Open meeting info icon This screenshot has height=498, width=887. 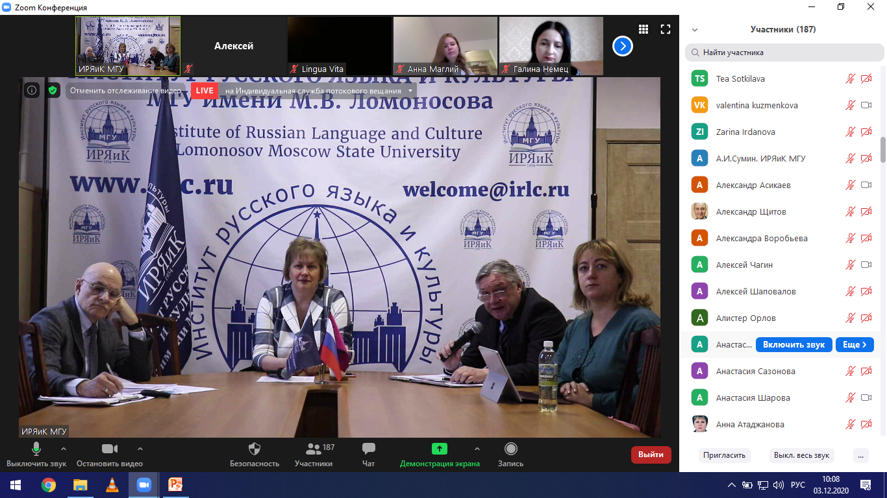tap(31, 90)
